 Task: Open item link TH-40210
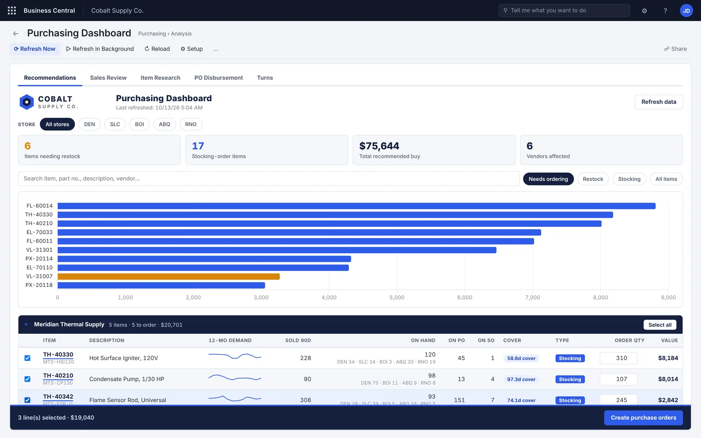pyautogui.click(x=58, y=376)
